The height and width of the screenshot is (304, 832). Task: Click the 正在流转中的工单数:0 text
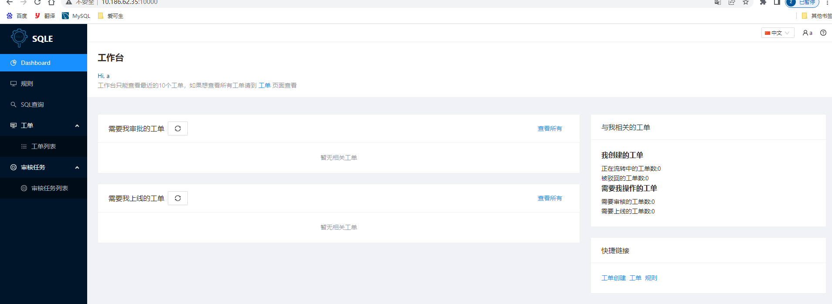tap(631, 169)
